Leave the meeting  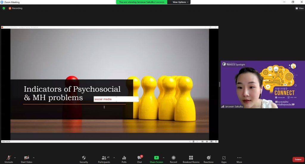click(298, 160)
